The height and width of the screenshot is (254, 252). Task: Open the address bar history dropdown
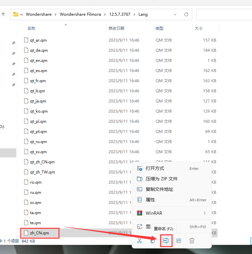pos(175,14)
